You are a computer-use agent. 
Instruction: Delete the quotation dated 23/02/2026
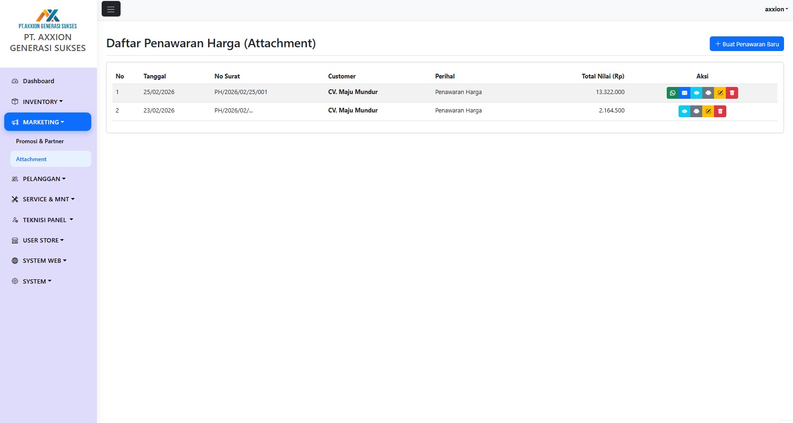[x=720, y=112]
